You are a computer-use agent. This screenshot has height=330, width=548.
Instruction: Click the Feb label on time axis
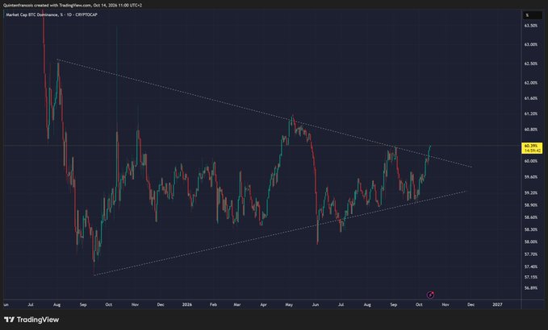[213, 304]
